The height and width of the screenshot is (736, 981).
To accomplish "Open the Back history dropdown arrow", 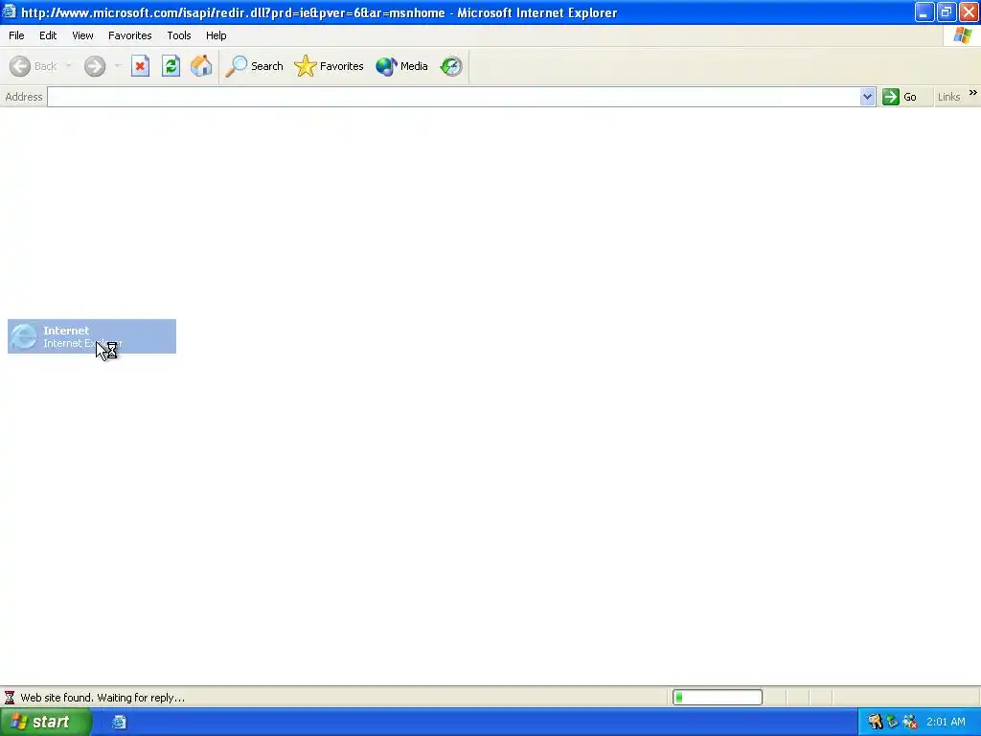I will point(68,66).
